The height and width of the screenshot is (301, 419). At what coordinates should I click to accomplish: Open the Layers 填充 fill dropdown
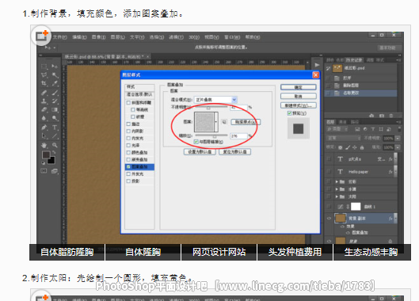click(398, 147)
